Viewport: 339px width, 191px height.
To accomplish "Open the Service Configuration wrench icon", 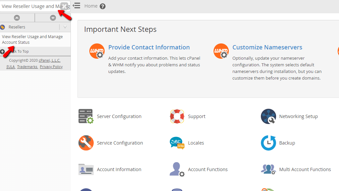I will [x=86, y=143].
